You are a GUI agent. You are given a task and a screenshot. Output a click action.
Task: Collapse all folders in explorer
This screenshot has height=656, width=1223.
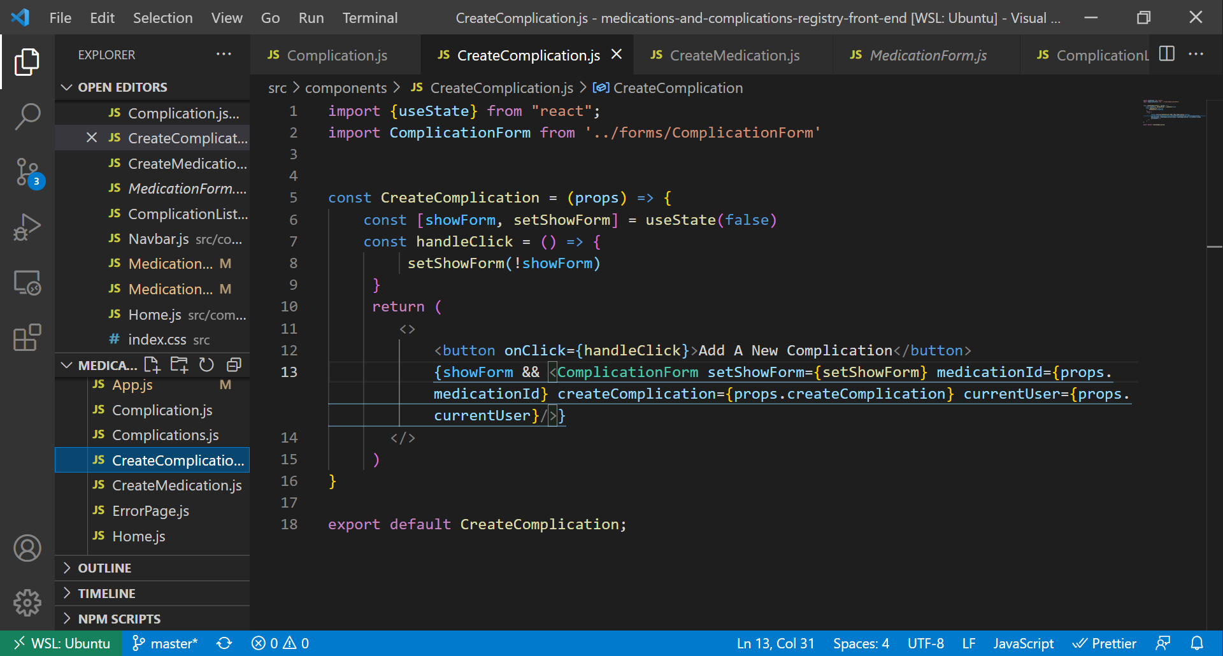click(x=234, y=365)
